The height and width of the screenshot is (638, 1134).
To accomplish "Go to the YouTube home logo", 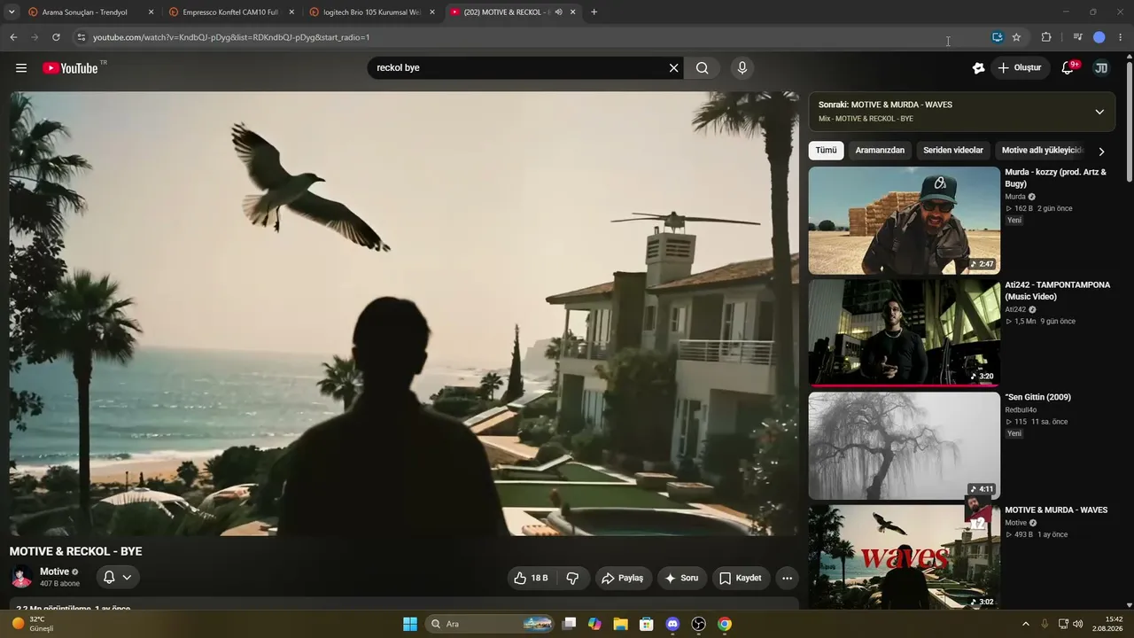I will (70, 68).
